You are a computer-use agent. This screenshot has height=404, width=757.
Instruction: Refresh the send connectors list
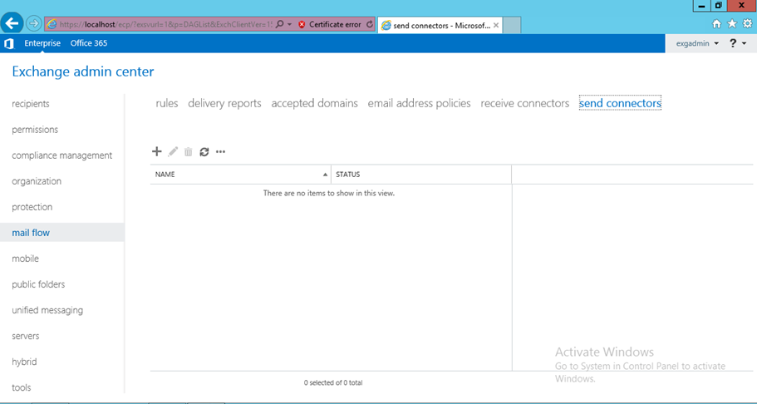click(x=204, y=152)
